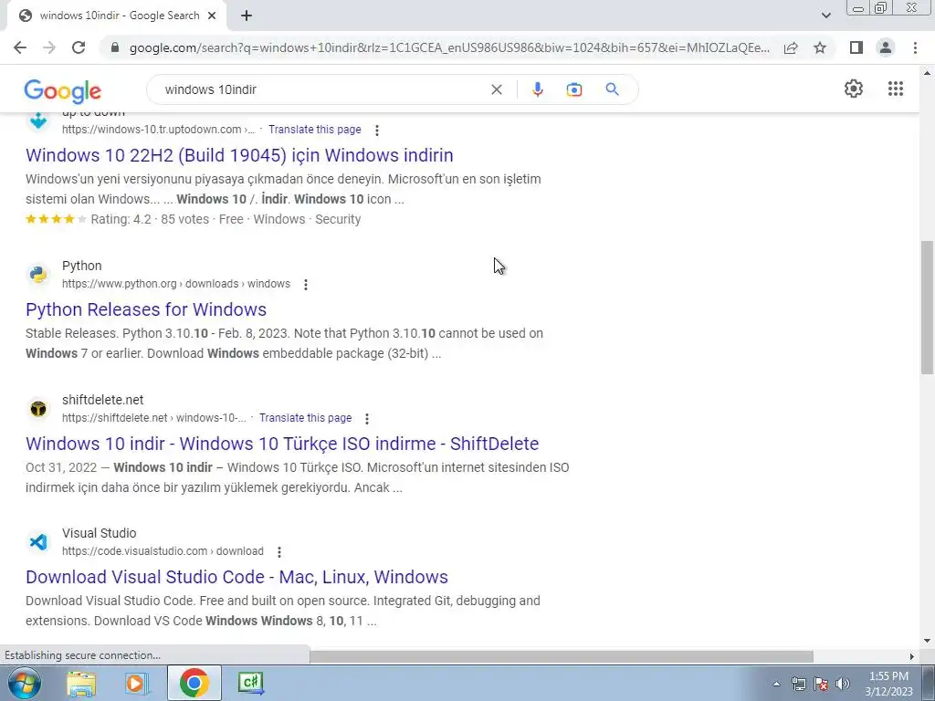
Task: Open the C# app in taskbar
Action: (x=250, y=683)
